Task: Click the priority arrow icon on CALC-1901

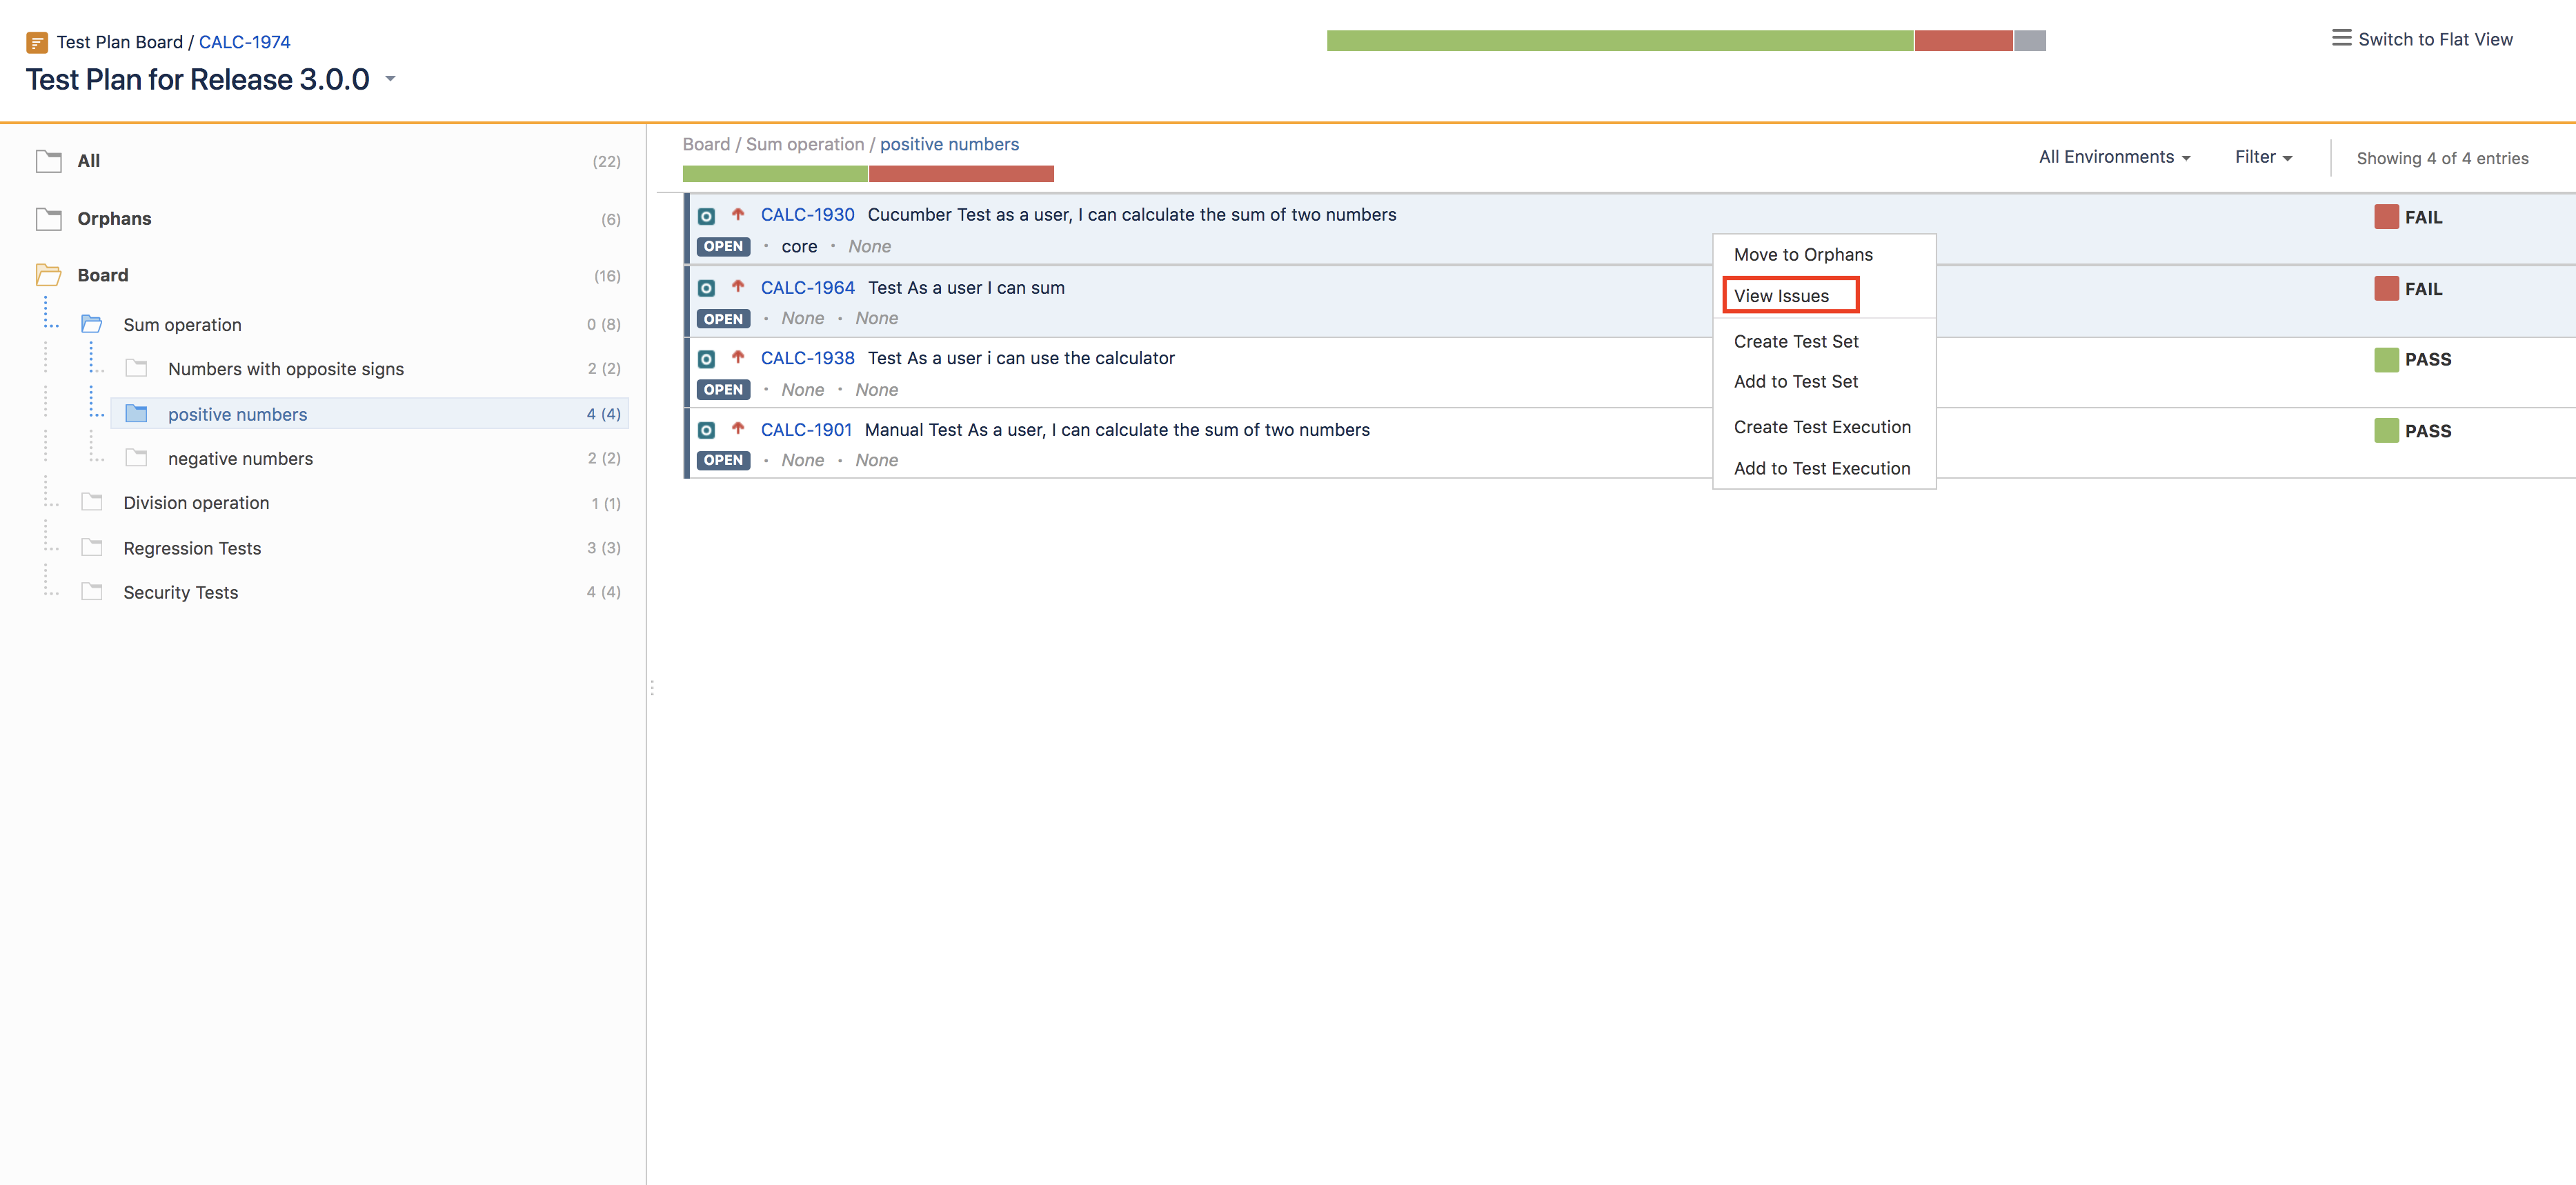Action: [738, 428]
